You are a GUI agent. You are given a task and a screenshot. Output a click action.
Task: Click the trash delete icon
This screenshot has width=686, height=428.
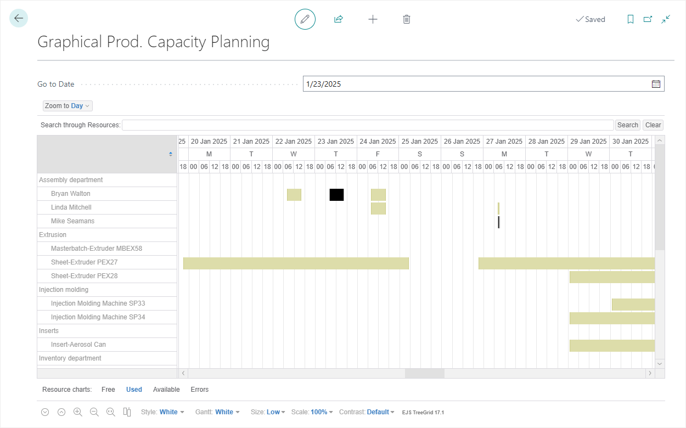[407, 19]
